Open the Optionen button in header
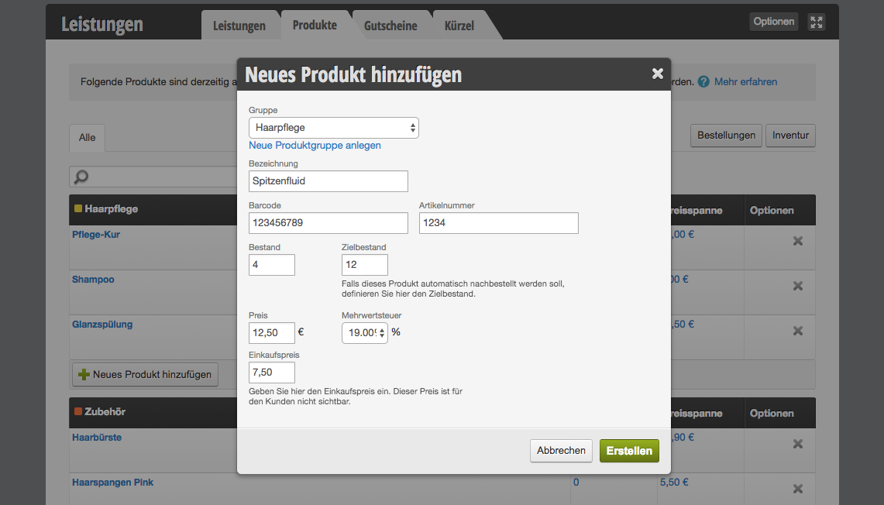The width and height of the screenshot is (884, 505). (x=773, y=22)
